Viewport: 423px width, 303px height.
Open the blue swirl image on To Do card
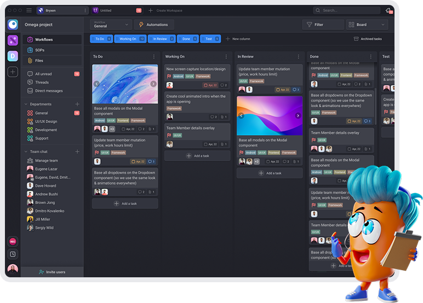coord(125,84)
